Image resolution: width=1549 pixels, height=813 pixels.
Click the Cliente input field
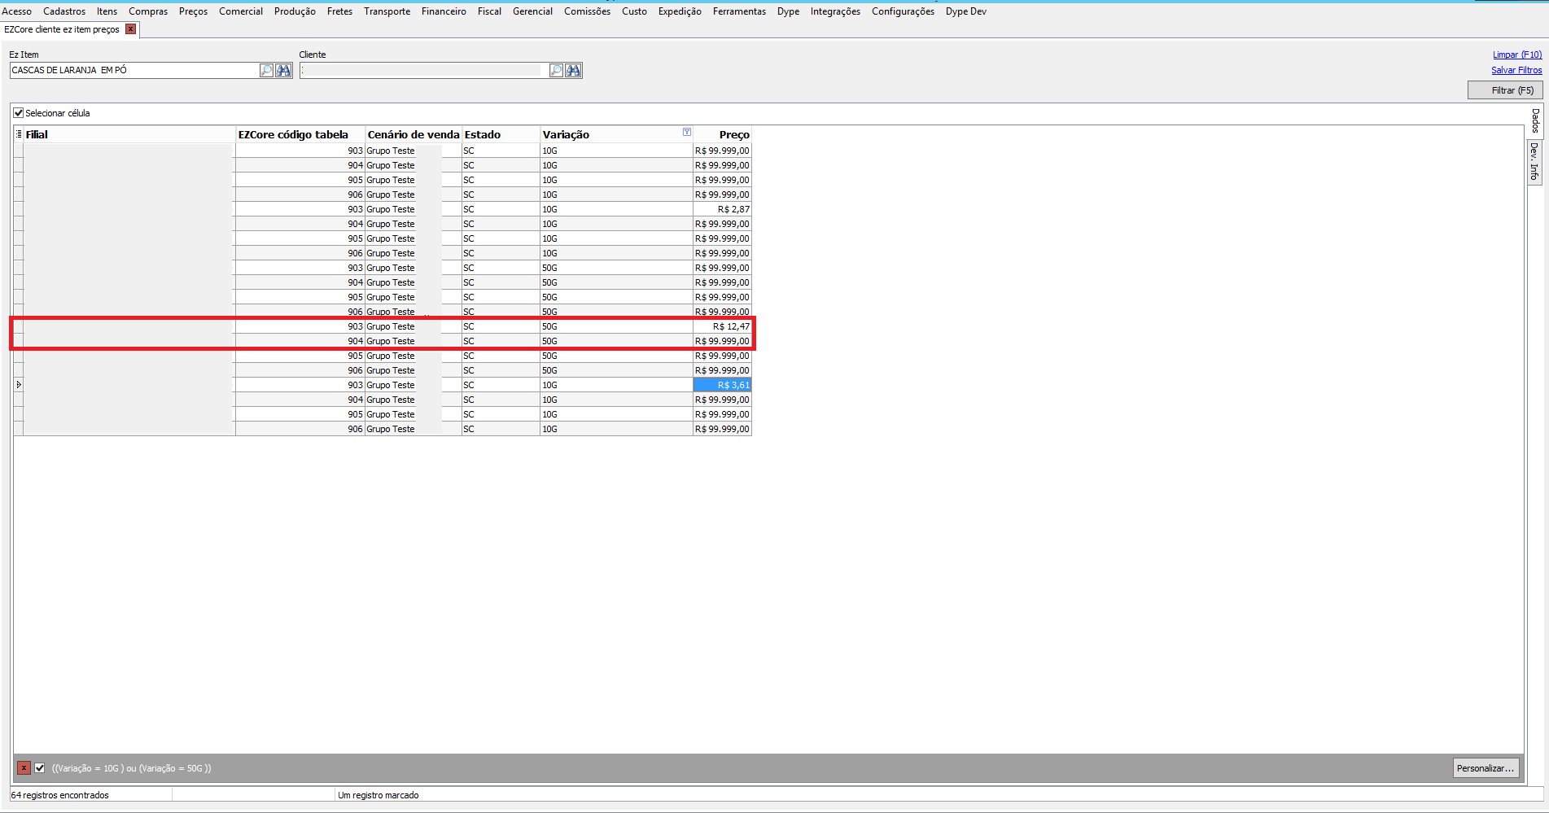coord(423,71)
